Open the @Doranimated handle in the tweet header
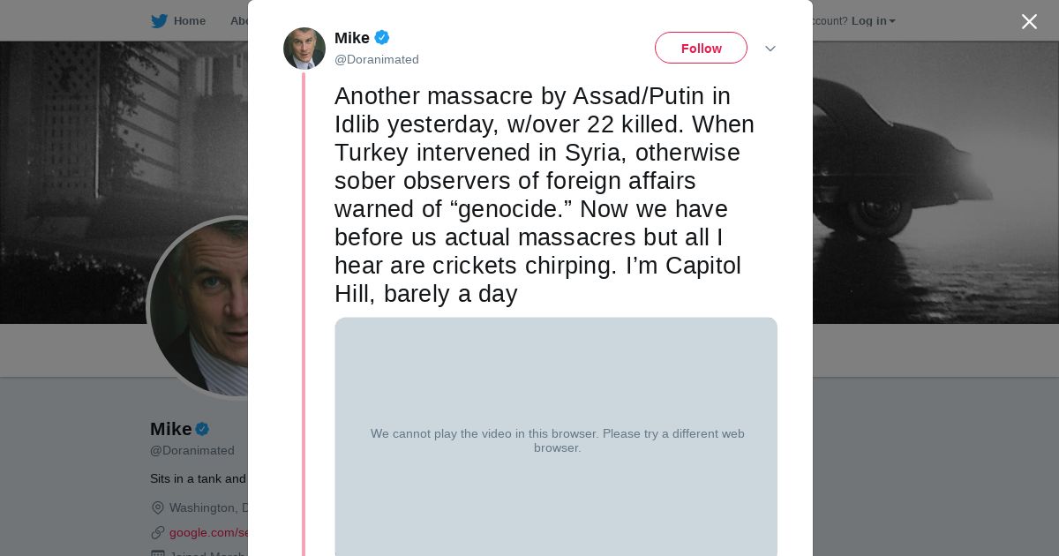This screenshot has height=556, width=1059. (x=377, y=60)
